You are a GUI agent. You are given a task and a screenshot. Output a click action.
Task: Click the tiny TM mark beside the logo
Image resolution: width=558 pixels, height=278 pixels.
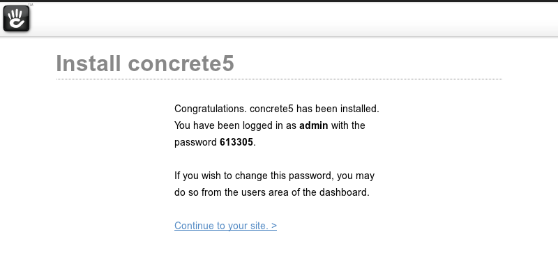[x=31, y=5]
